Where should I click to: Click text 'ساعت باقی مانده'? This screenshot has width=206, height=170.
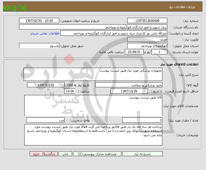111,52
